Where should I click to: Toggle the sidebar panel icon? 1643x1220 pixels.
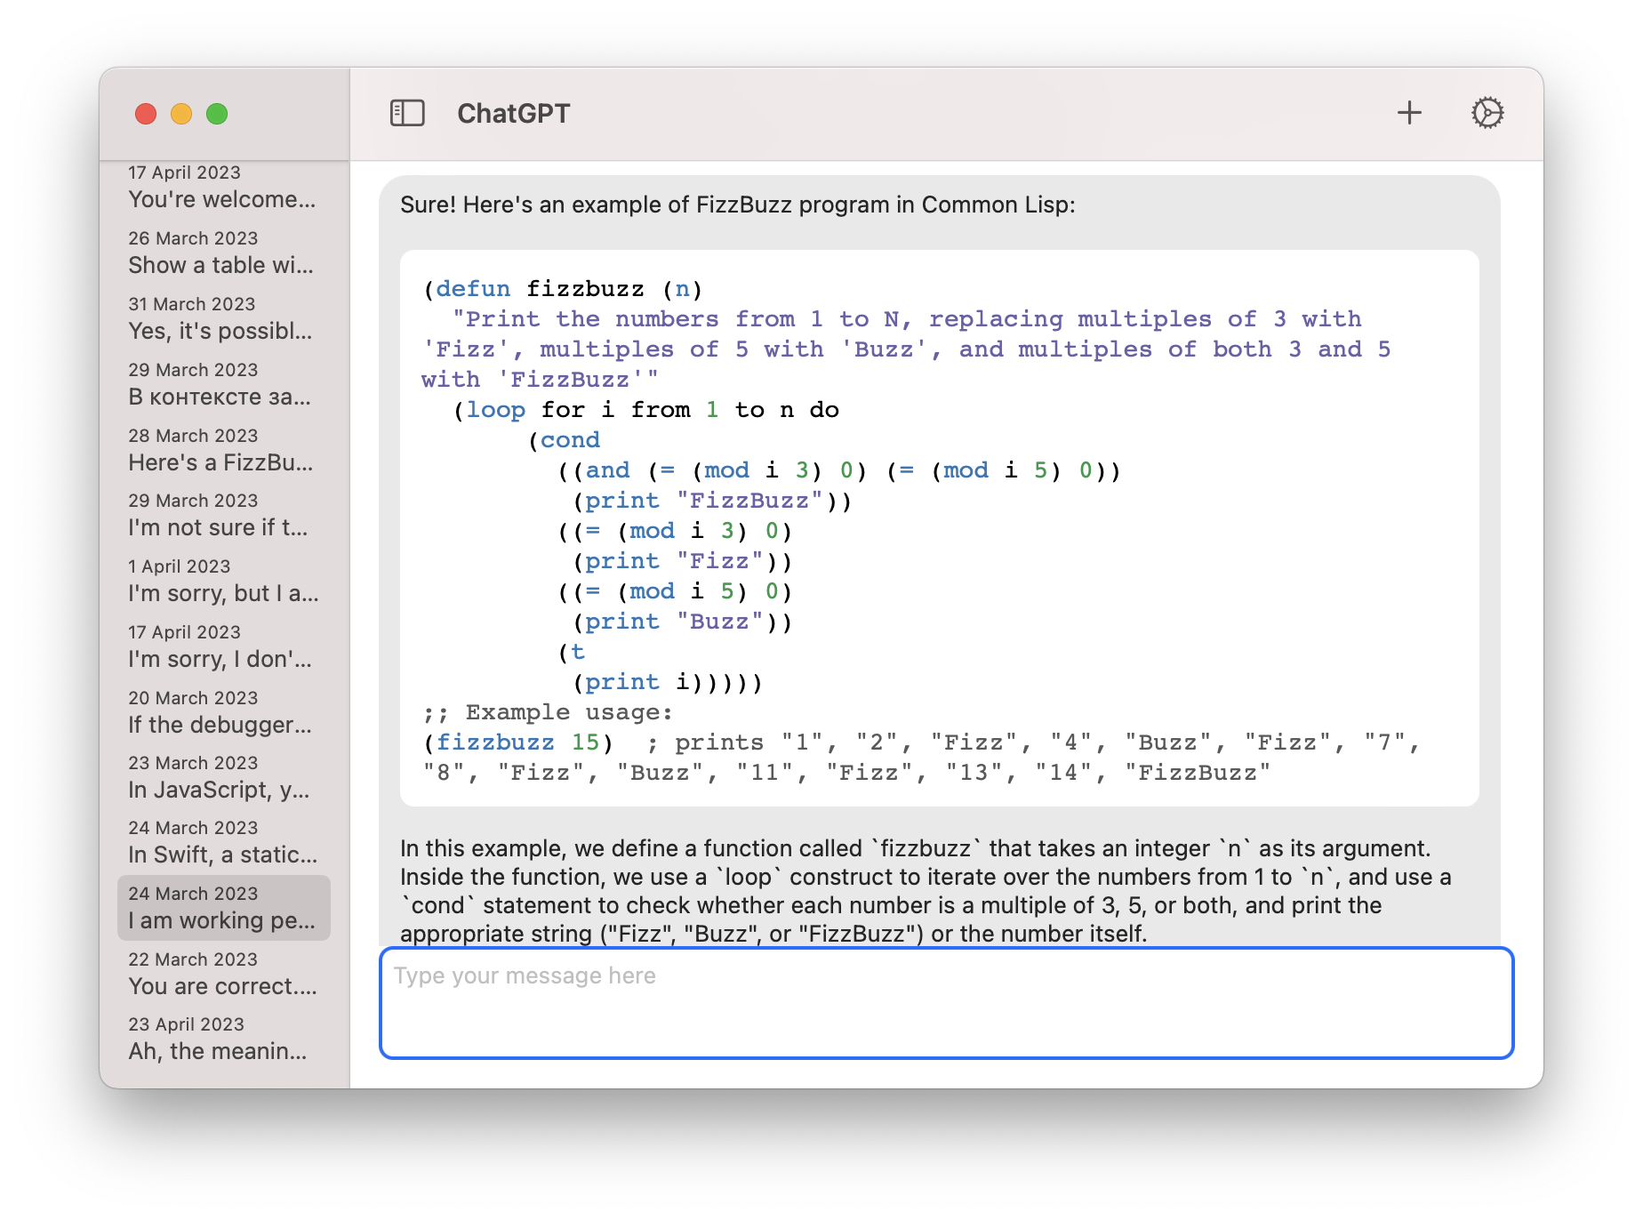point(407,113)
